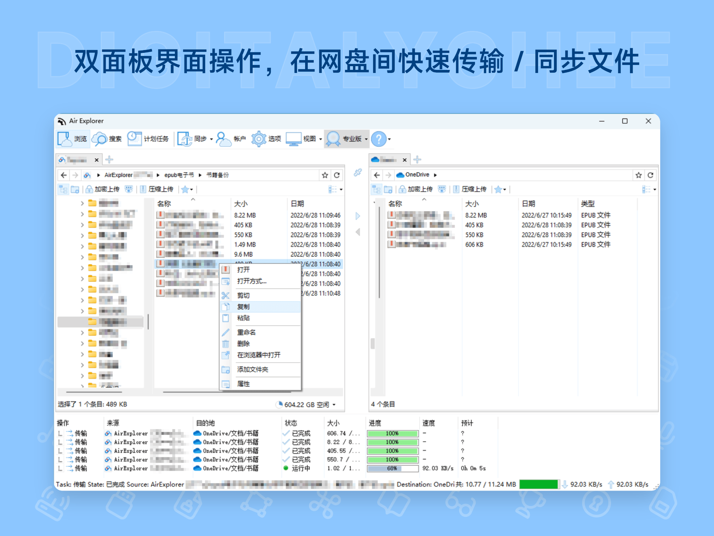Open the 同步 dropdown arrow

211,139
